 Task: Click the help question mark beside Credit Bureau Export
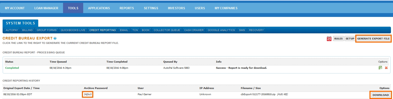click(x=55, y=38)
